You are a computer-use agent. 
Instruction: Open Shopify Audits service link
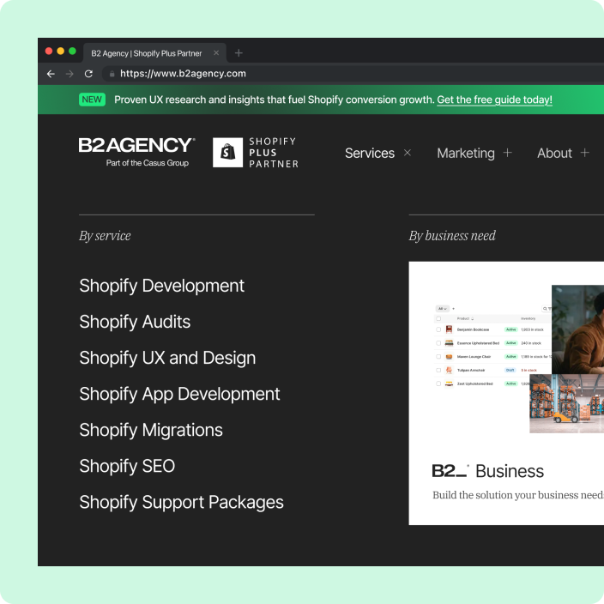pos(135,322)
